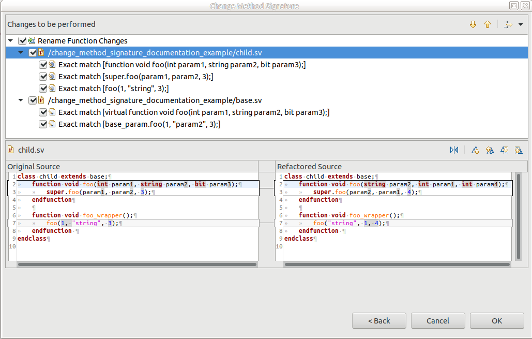
Task: Click the swap left and right view icon
Action: pos(454,150)
